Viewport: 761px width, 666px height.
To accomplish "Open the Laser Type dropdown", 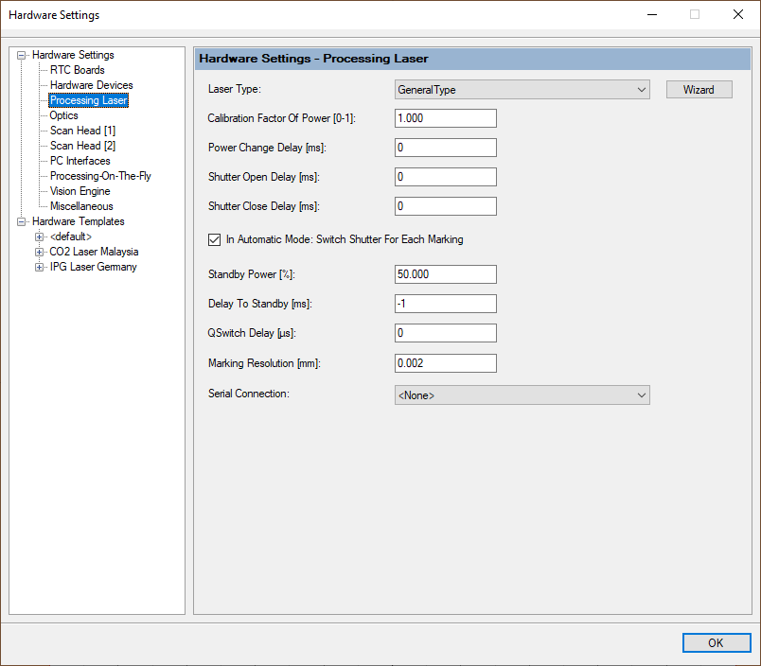I will pyautogui.click(x=522, y=90).
